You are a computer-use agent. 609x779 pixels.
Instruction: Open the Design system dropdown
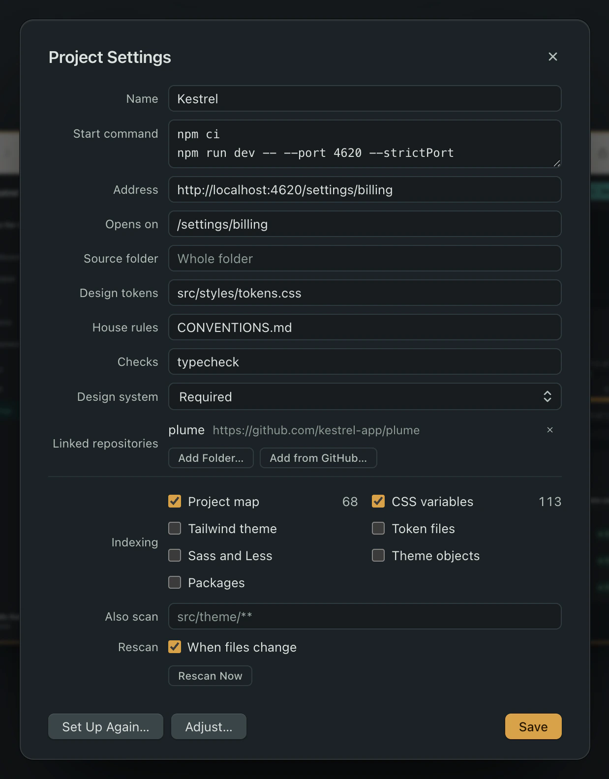[365, 396]
